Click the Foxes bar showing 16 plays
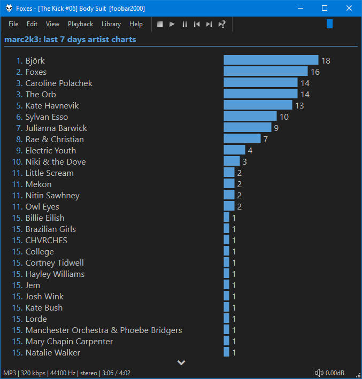The height and width of the screenshot is (379, 362). pos(266,71)
